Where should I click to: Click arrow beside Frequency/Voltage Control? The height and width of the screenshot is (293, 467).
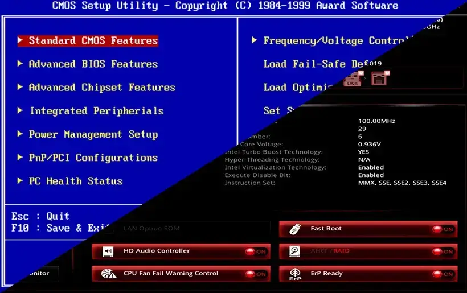pos(255,40)
